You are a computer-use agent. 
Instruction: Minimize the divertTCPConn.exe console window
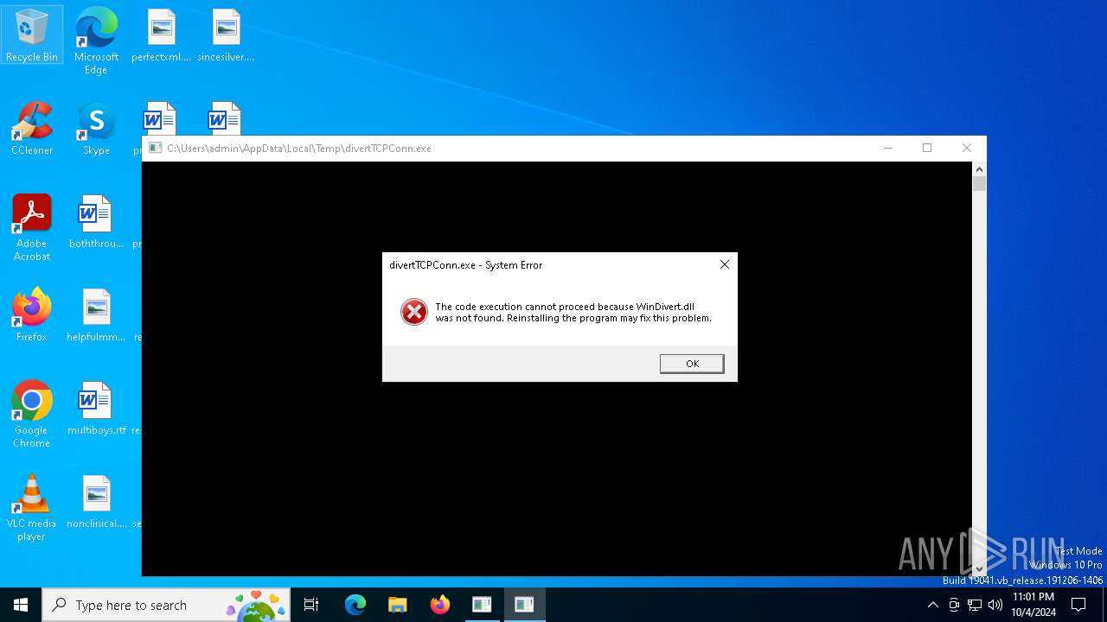[887, 148]
